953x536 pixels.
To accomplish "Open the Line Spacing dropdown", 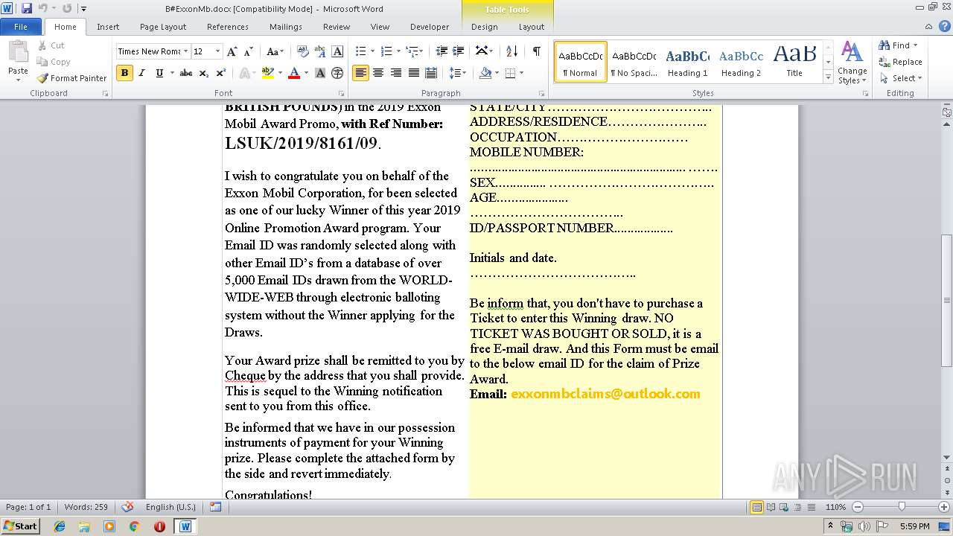I will (458, 73).
